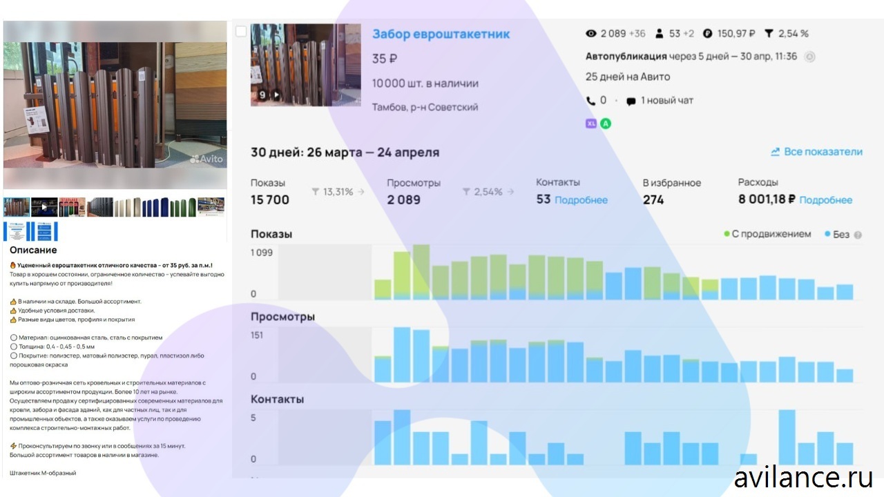
Task: Toggle the Без legend label
Action: coord(841,235)
